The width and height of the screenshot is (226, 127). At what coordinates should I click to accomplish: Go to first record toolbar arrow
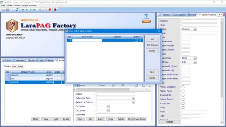pyautogui.click(x=23, y=10)
